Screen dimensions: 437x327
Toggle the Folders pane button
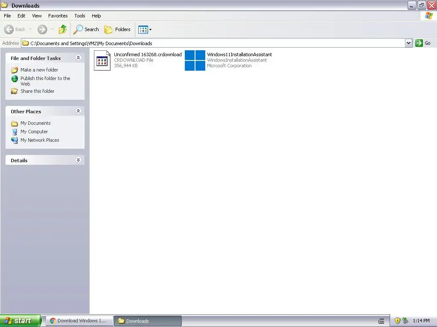[x=117, y=29]
